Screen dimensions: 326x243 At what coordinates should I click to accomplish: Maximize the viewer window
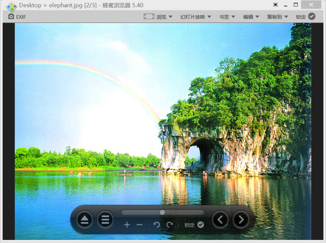[296, 5]
